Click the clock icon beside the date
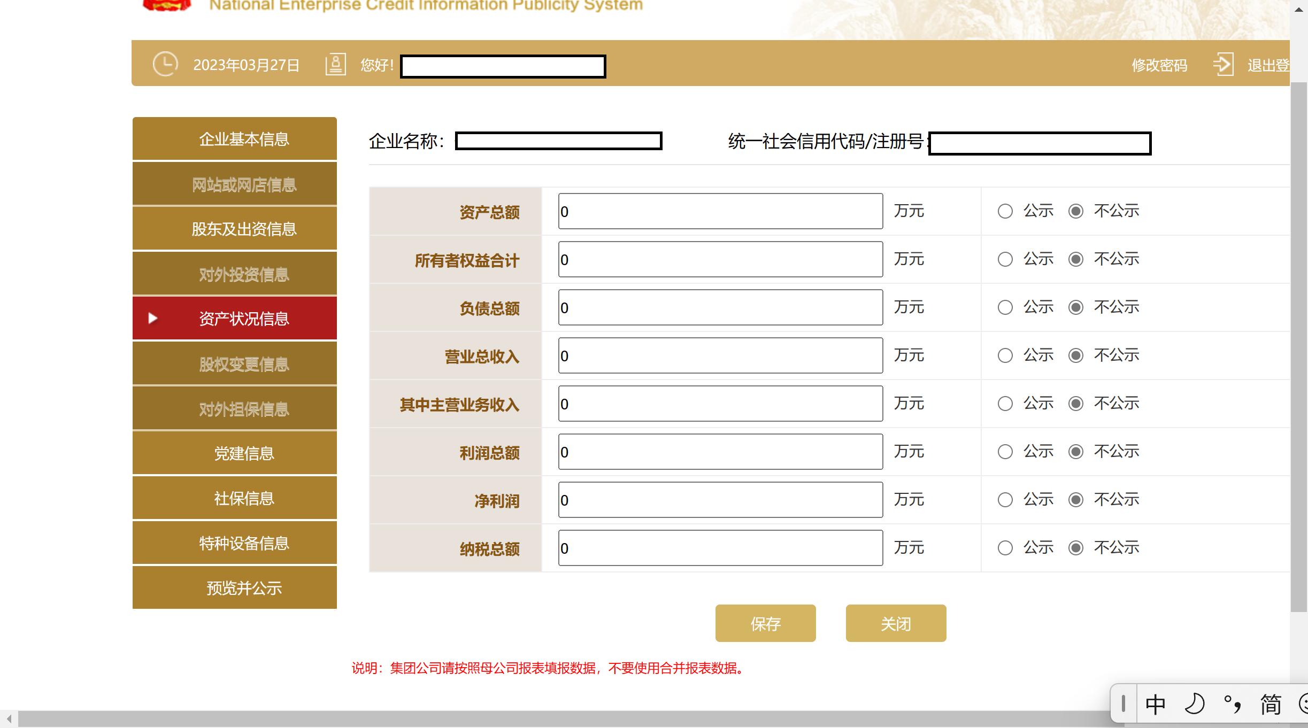The image size is (1308, 728). click(165, 64)
